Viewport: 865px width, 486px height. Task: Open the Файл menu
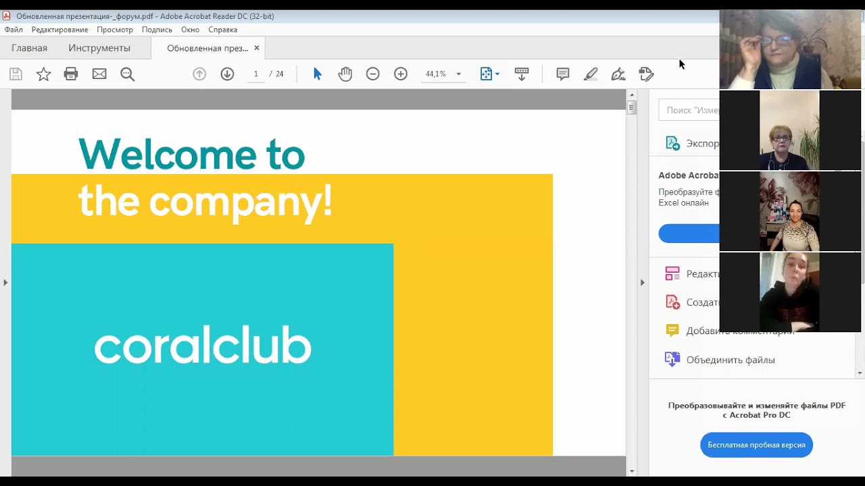tap(14, 30)
